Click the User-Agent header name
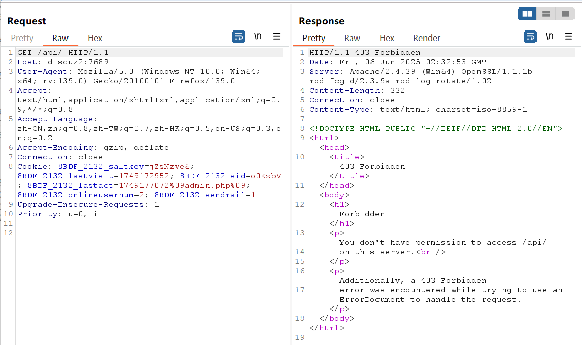The width and height of the screenshot is (582, 345). (x=42, y=71)
